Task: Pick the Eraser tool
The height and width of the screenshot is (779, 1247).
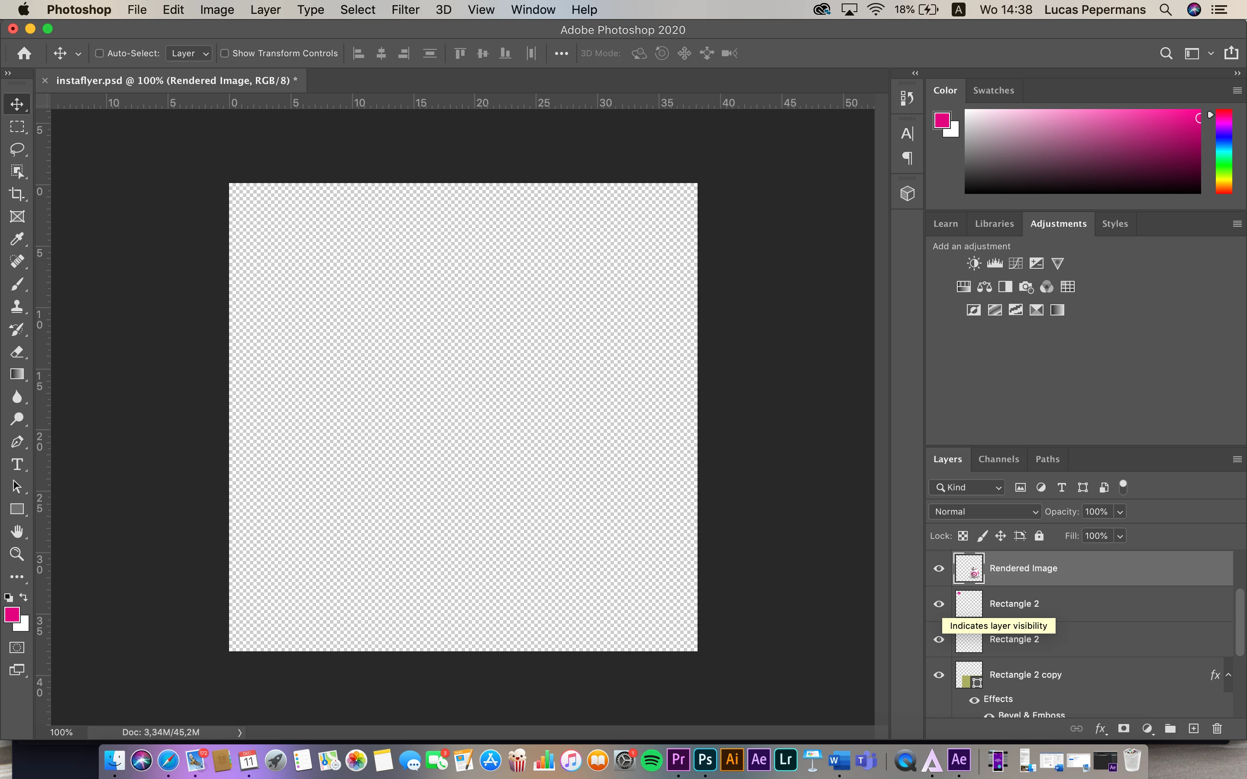Action: pos(17,352)
